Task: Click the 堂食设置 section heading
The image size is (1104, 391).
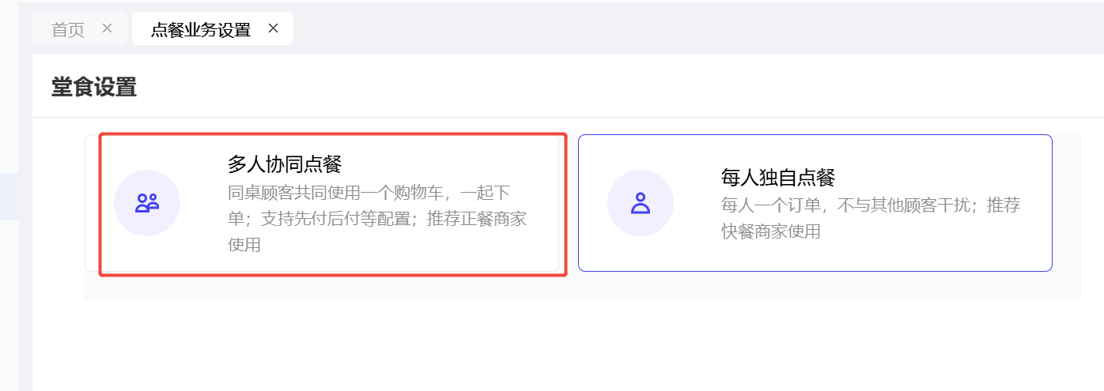Action: click(x=94, y=87)
